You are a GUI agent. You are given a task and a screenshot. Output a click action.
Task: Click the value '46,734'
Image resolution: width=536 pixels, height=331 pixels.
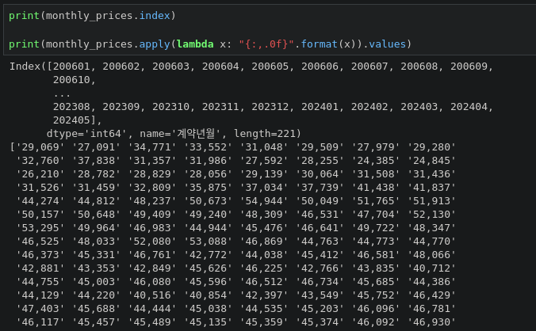coord(320,282)
